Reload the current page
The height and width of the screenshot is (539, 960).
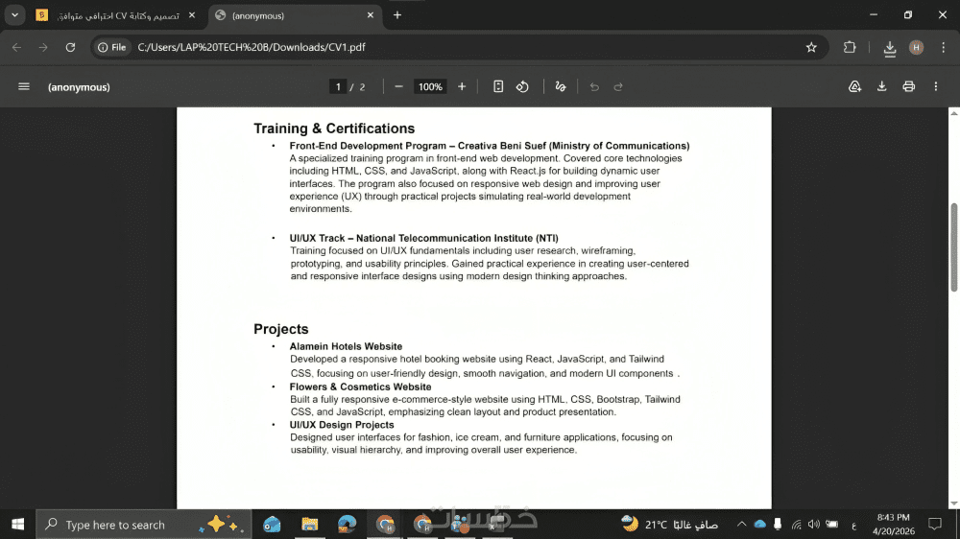click(70, 47)
